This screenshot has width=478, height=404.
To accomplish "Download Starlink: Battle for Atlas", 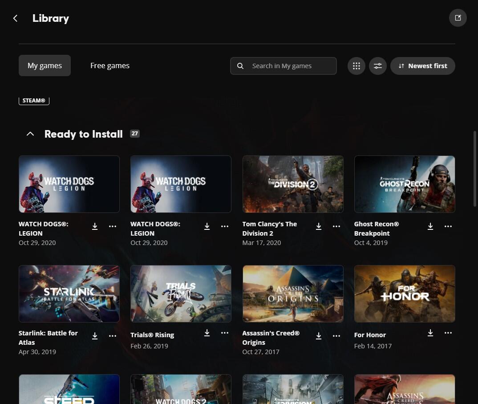I will click(95, 336).
